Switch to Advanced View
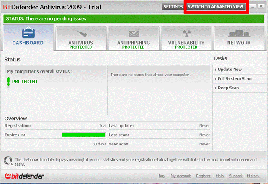 point(216,7)
